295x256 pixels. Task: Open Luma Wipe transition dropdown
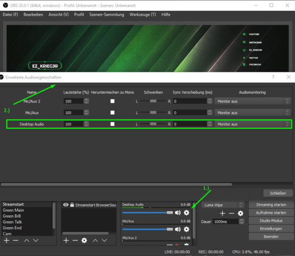(223, 205)
